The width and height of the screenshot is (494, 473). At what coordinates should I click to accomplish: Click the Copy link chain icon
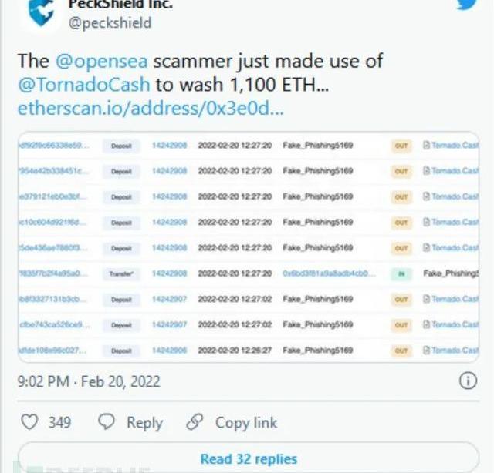(195, 422)
